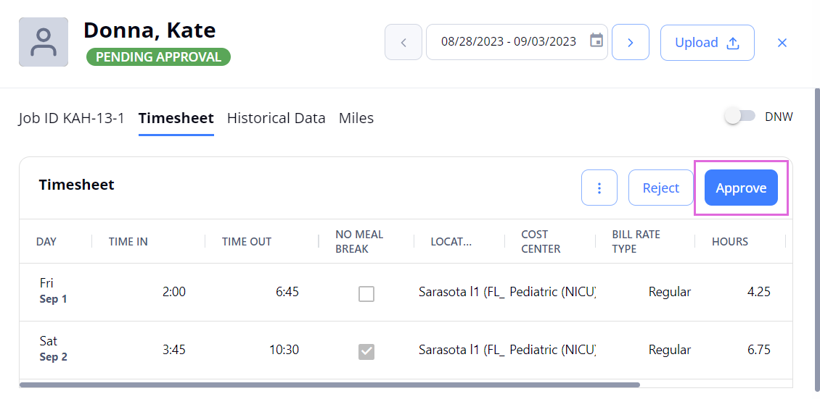820x399 pixels.
Task: Switch to the Historical Data tab
Action: [x=276, y=118]
